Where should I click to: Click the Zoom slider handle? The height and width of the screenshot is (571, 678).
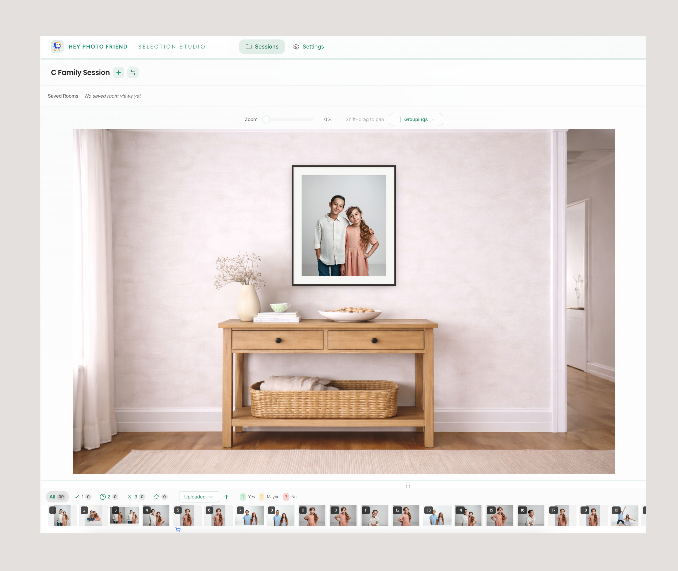(x=266, y=119)
